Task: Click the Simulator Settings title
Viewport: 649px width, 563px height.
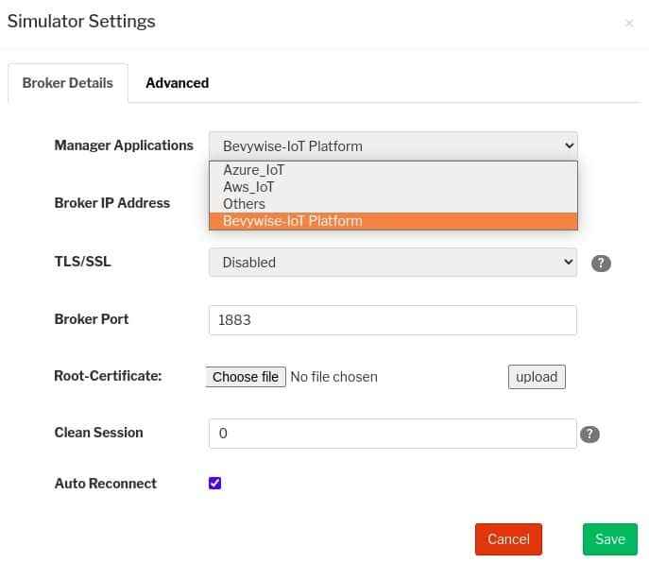Action: click(x=81, y=22)
